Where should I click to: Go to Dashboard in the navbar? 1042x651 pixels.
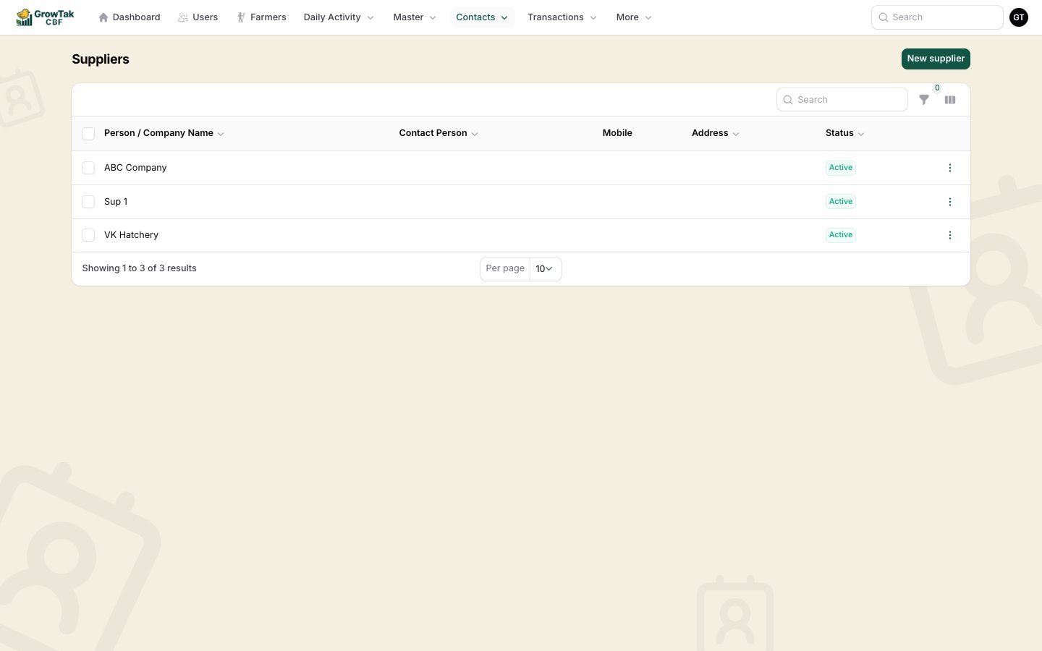[x=130, y=17]
